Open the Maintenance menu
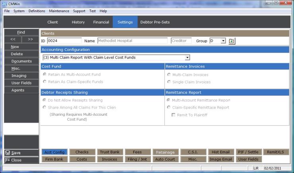This screenshot has height=173, width=294. click(x=59, y=11)
